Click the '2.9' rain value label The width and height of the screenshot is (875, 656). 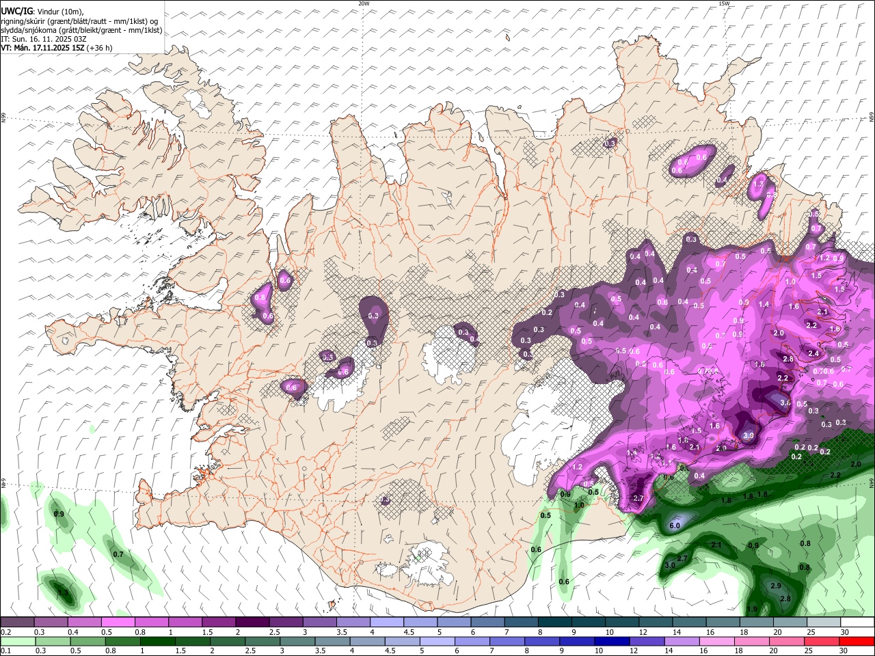(x=775, y=586)
